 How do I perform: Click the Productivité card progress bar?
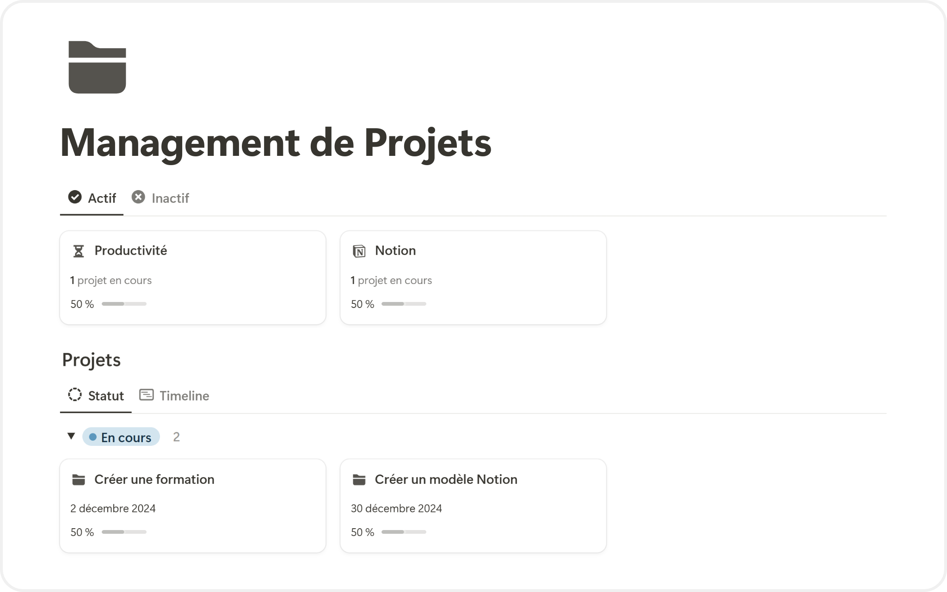[x=124, y=304]
